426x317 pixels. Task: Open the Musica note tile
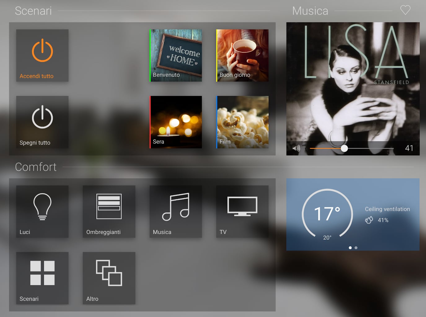tap(176, 211)
